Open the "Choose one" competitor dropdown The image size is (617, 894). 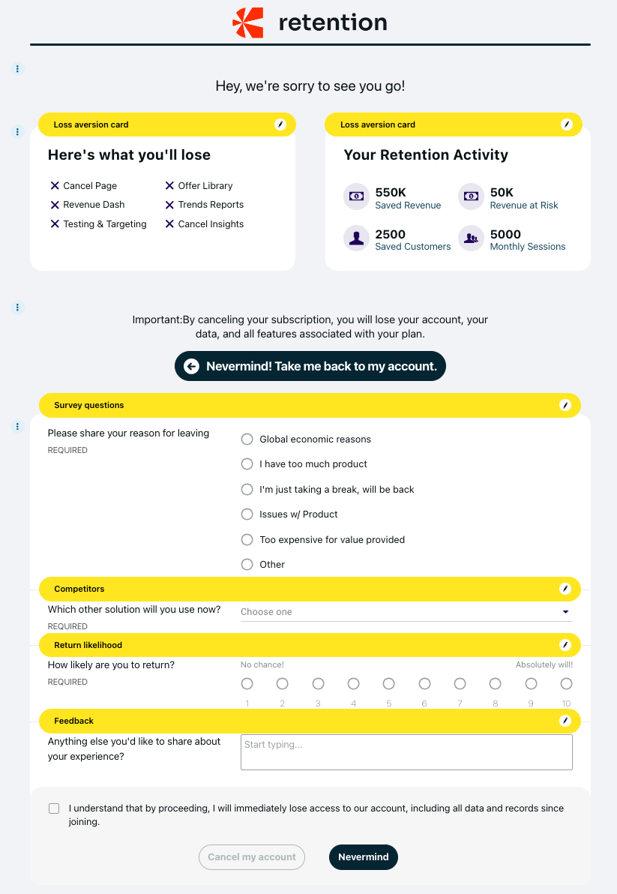tap(406, 612)
